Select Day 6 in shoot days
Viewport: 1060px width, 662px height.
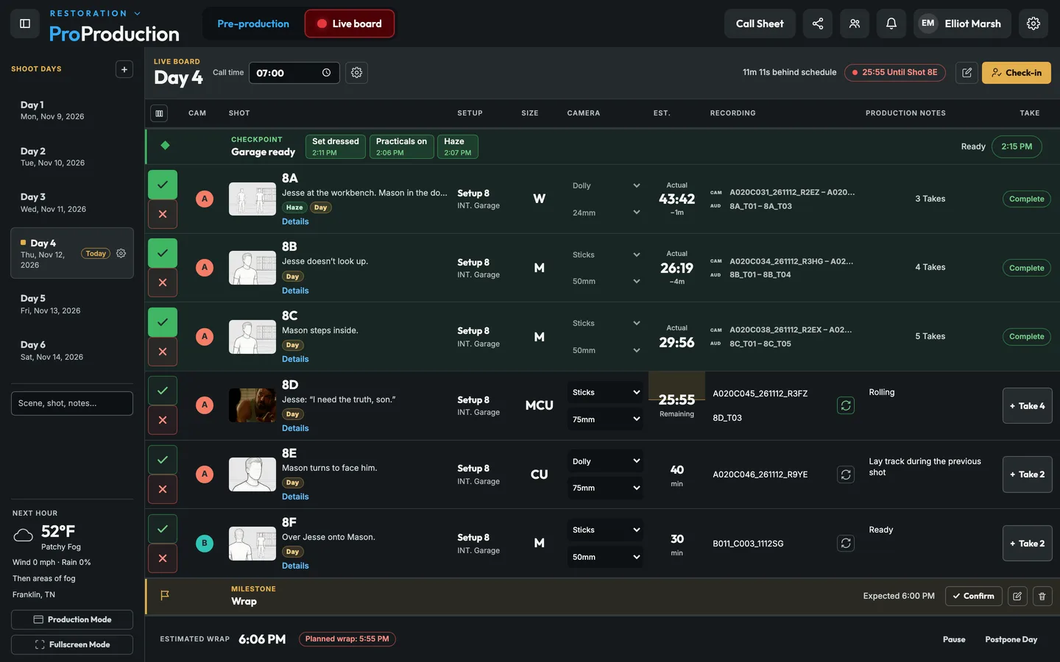(x=72, y=350)
